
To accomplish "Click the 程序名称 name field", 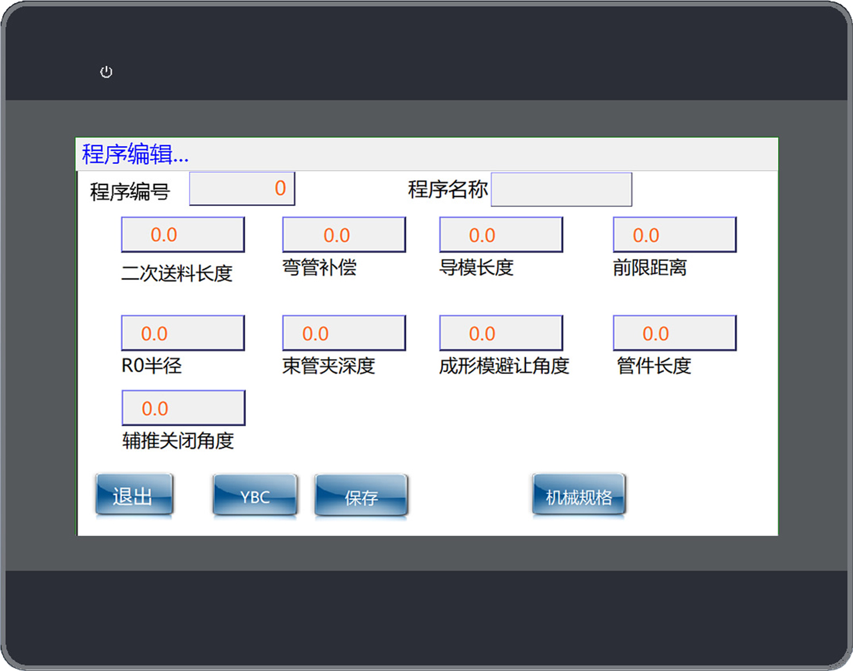I will click(561, 189).
